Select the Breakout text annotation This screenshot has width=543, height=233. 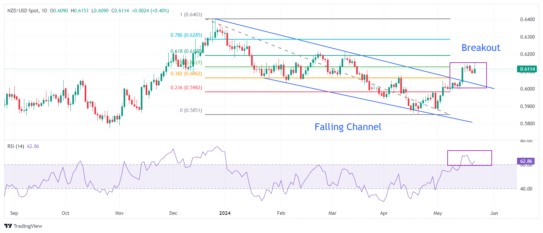click(481, 48)
